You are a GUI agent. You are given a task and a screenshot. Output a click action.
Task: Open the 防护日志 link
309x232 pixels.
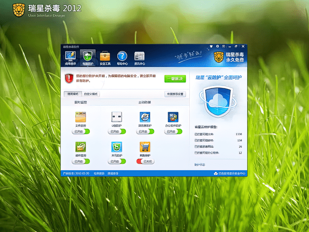(200, 165)
